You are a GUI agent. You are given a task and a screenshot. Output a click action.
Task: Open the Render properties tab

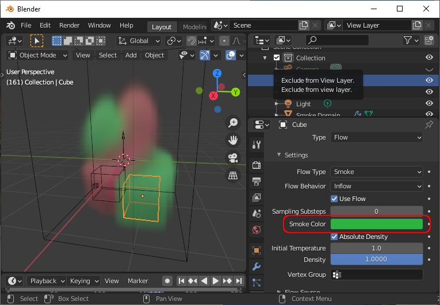(x=257, y=165)
